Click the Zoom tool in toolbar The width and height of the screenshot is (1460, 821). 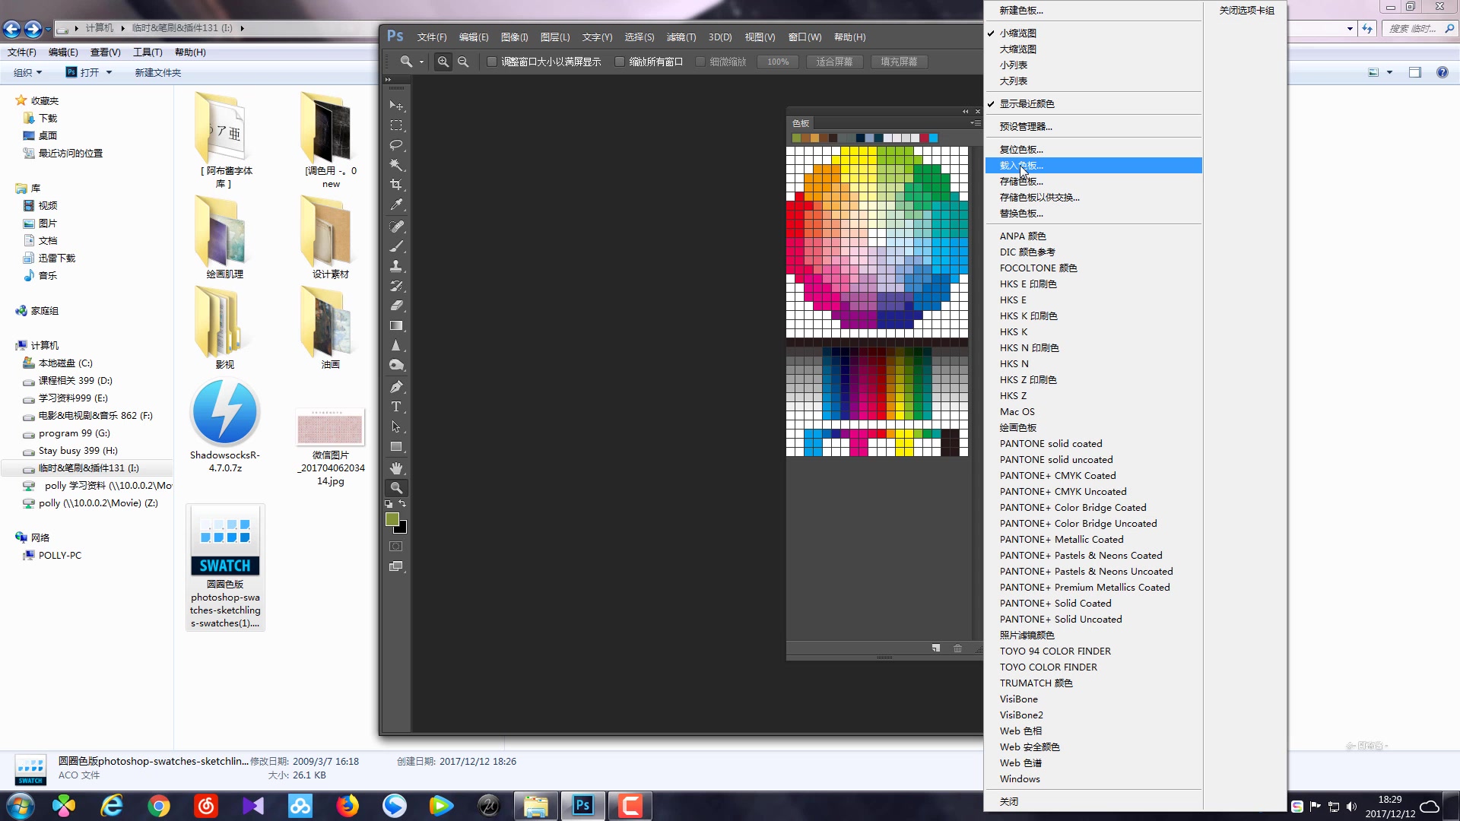396,488
